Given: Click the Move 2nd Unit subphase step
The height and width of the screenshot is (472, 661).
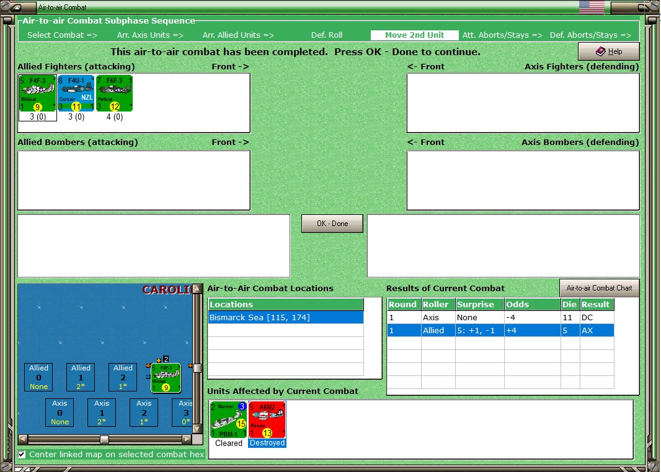Looking at the screenshot, I should pos(414,35).
